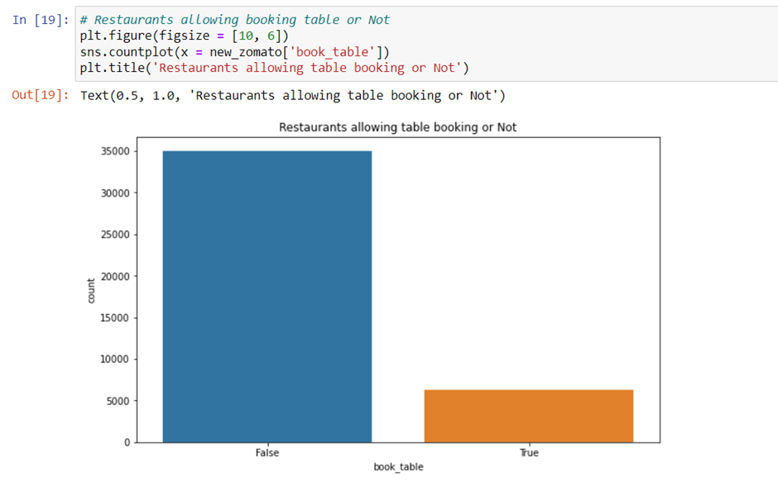Viewport: 778px width, 481px height.
Task: Click the code comment line about booking table
Action: [x=235, y=20]
